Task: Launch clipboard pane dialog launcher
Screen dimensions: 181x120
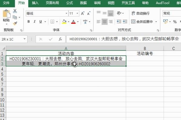Action: 21,30
